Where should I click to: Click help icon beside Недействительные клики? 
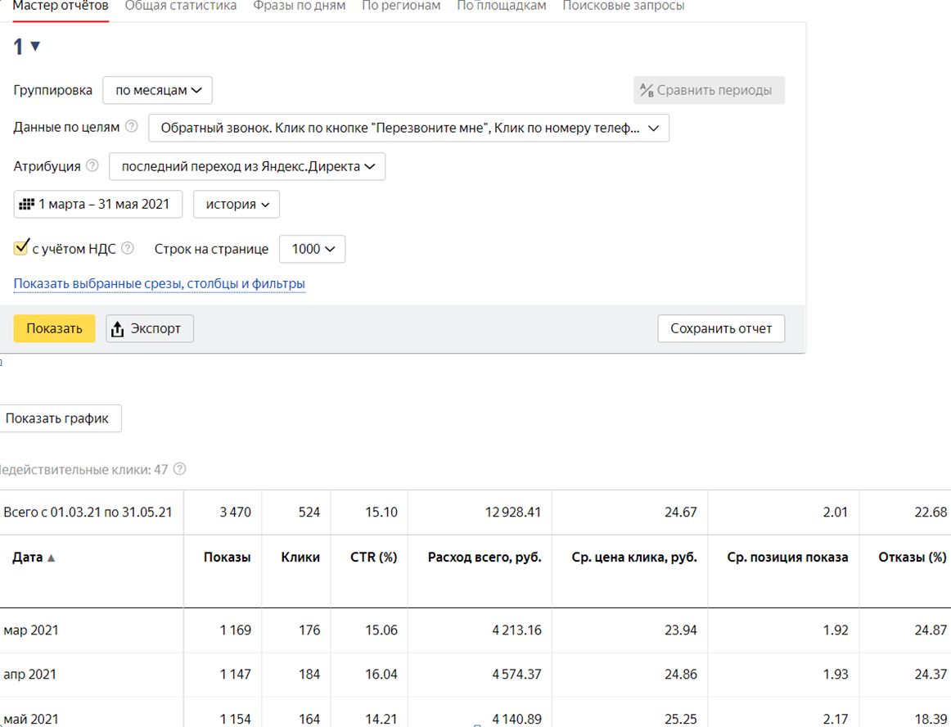(180, 469)
